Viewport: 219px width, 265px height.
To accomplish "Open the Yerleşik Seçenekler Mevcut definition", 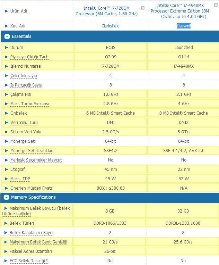I will tap(36, 160).
